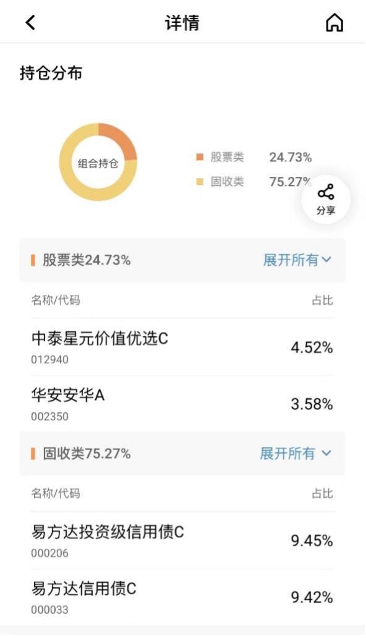The height and width of the screenshot is (638, 366).
Task: Tap fund code 012940
Action: 49,360
